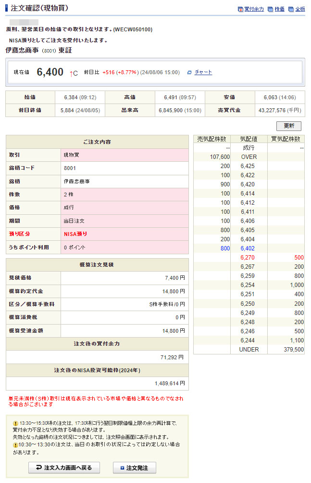Open the チャート link

[x=203, y=72]
